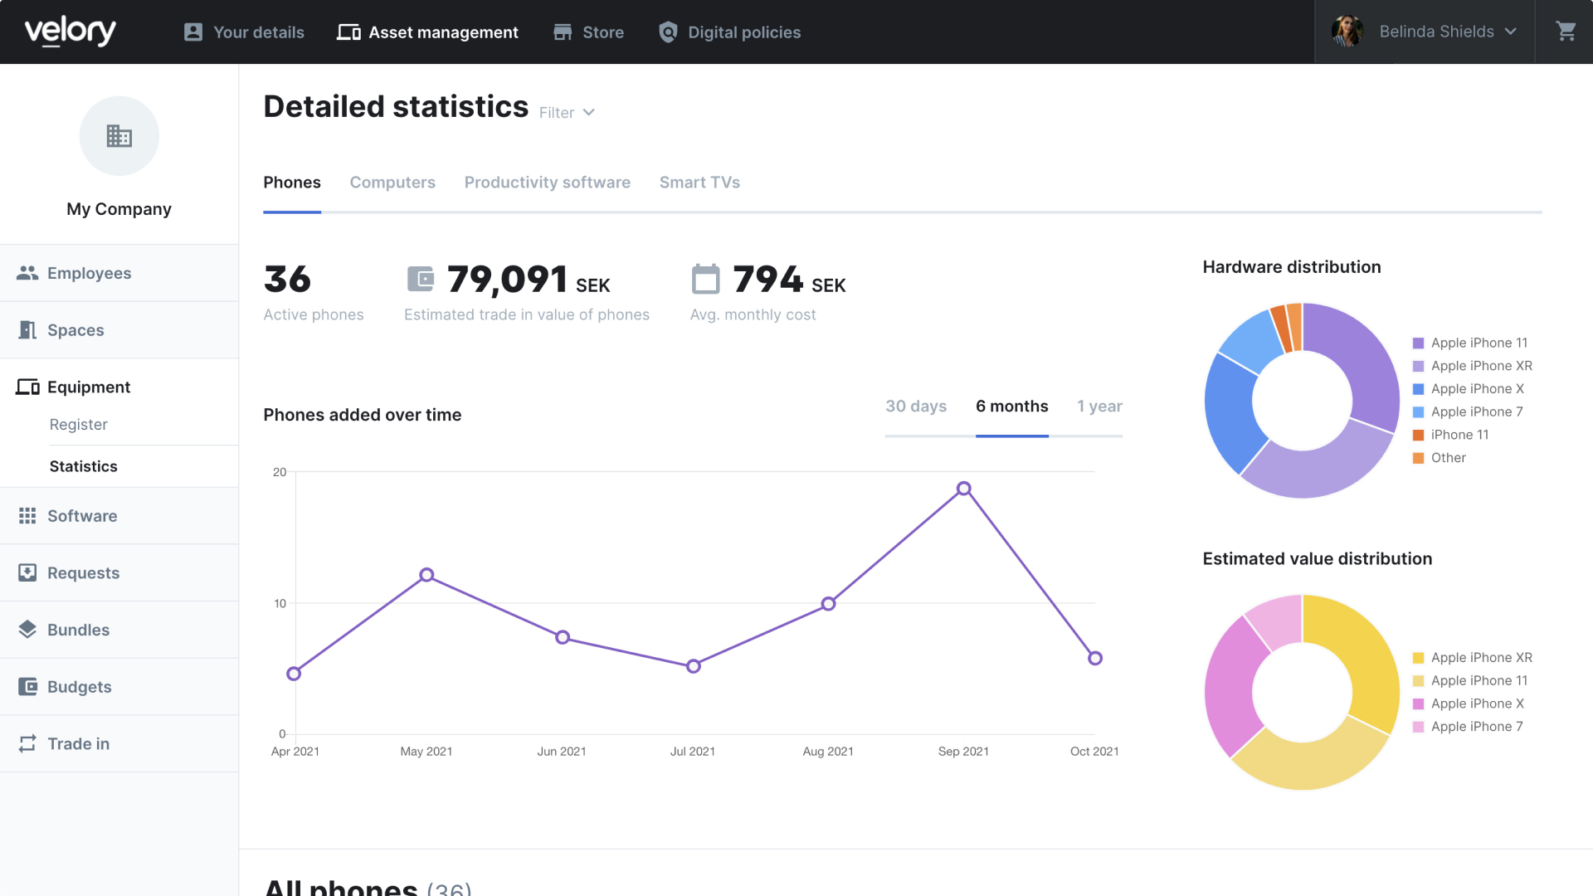Click the Other legend swatch

point(1418,458)
